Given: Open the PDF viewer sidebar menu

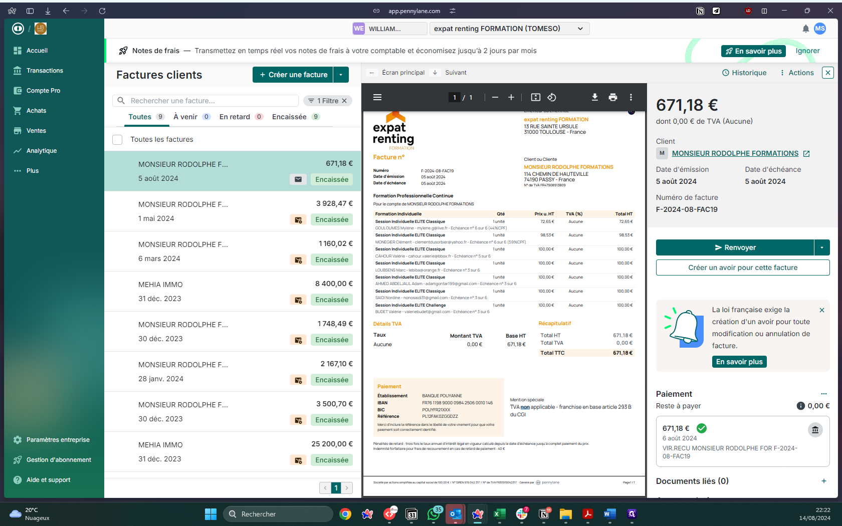Looking at the screenshot, I should click(377, 97).
